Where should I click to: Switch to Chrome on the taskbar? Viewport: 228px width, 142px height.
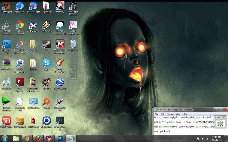pyautogui.click(x=27, y=138)
